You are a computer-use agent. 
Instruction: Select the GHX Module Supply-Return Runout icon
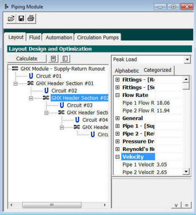click(x=15, y=69)
